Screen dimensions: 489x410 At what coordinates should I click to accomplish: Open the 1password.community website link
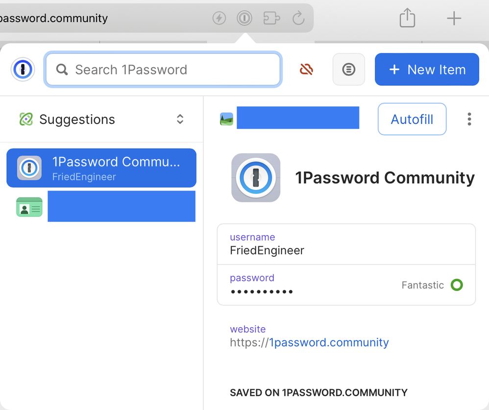click(329, 342)
